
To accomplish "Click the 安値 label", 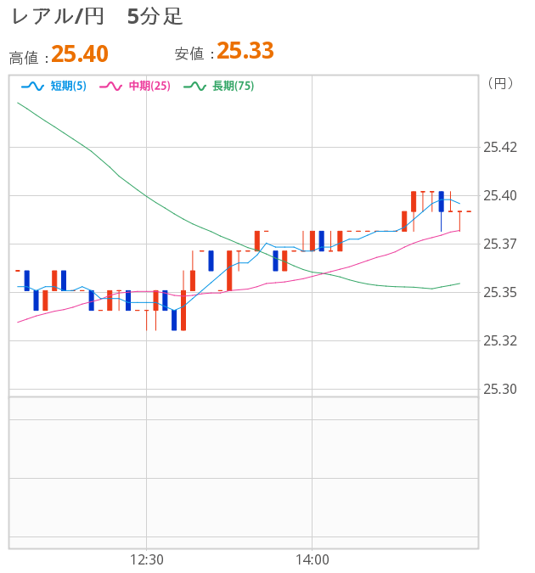I will point(189,54).
